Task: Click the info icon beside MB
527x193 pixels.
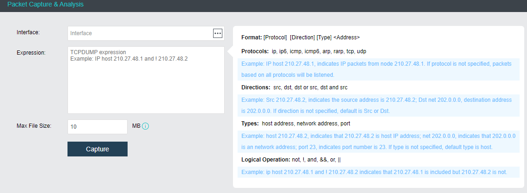Action: [145, 126]
